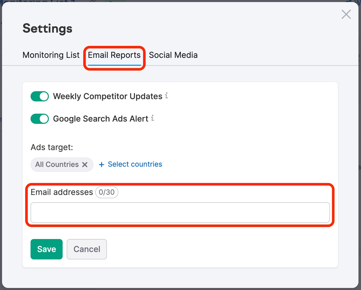Open the Select countries link
361x290 pixels.
click(135, 164)
